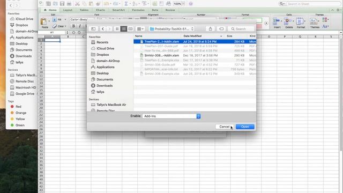Collapse the Excel ribbon chevron
The width and height of the screenshot is (343, 193).
[x=332, y=10]
